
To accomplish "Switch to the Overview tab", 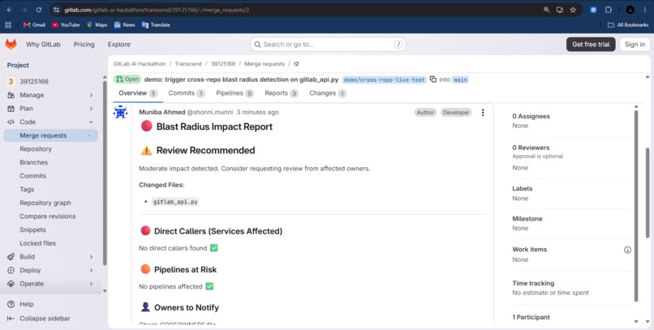I will (x=138, y=93).
